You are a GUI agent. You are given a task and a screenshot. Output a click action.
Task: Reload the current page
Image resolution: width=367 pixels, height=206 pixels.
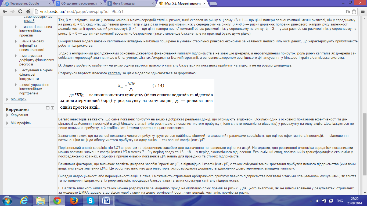[20, 12]
